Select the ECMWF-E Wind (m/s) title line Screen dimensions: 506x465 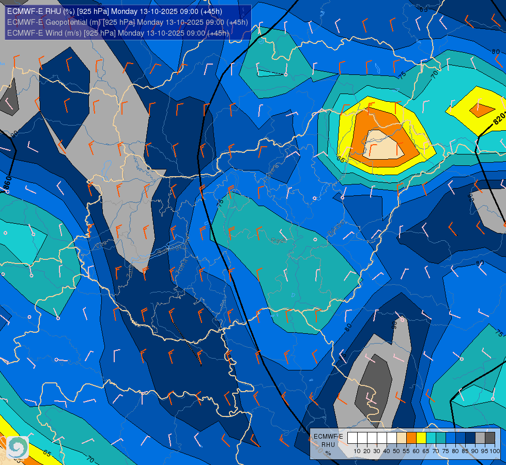tap(118, 33)
